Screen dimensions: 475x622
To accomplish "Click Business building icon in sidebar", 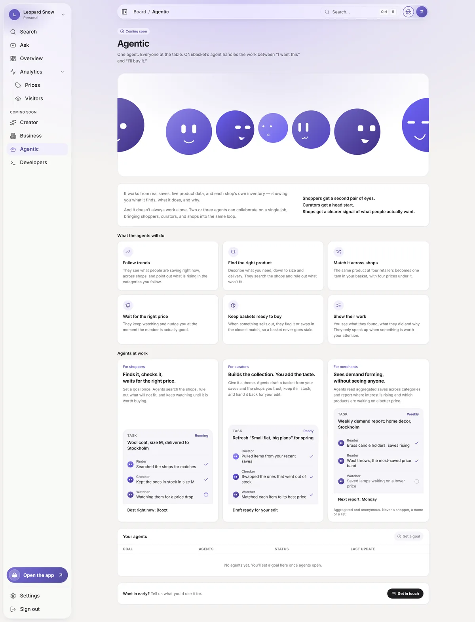I will tap(13, 136).
